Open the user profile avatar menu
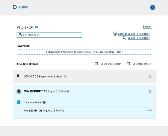The width and height of the screenshot is (168, 136). click(x=152, y=7)
